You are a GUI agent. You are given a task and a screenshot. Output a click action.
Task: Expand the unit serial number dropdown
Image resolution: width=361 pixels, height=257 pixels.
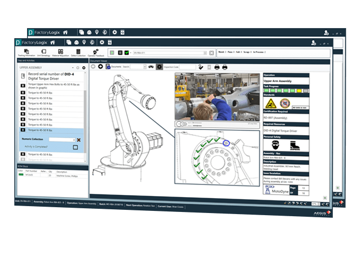[x=205, y=52]
